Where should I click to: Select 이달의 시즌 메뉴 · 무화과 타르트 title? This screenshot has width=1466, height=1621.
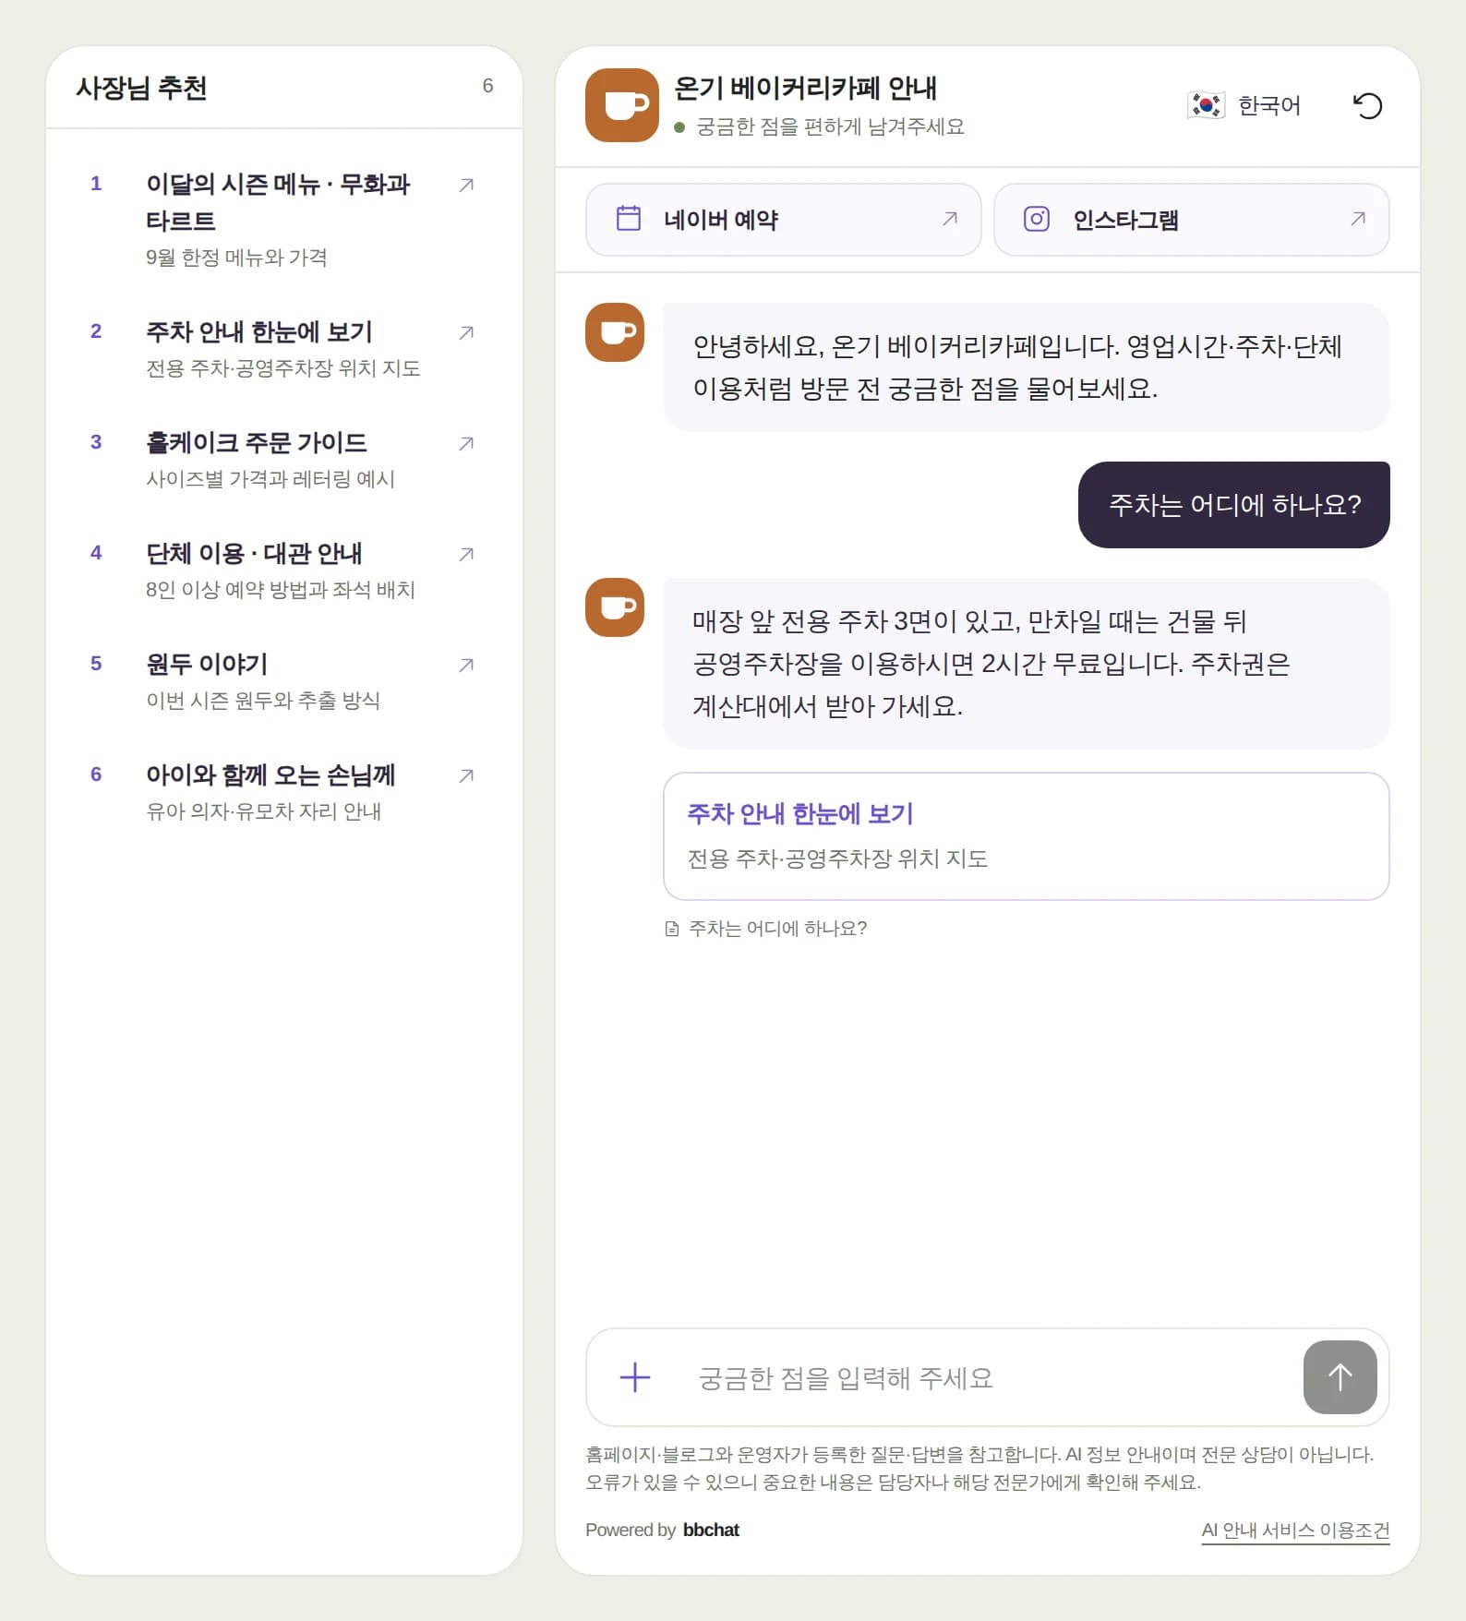point(278,202)
